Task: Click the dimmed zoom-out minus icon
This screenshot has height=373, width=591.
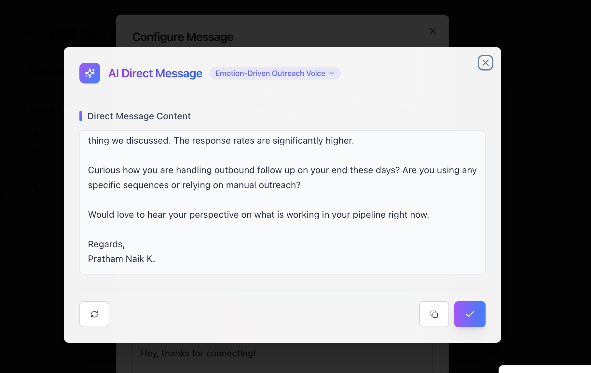Action: pos(35,150)
